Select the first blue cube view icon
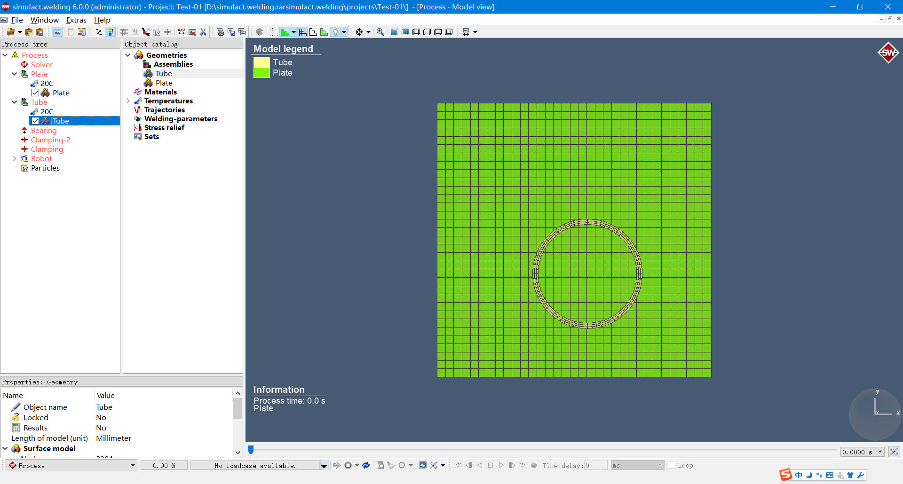Image resolution: width=903 pixels, height=484 pixels. click(395, 32)
